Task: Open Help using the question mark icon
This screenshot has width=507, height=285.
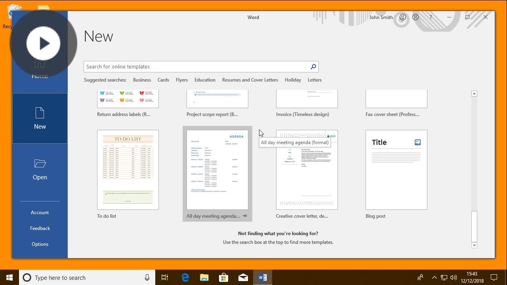Action: click(x=431, y=17)
